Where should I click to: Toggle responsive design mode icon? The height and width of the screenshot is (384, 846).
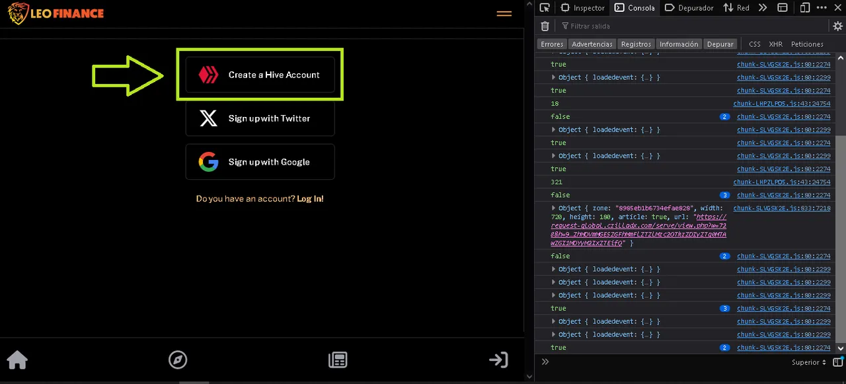(805, 8)
